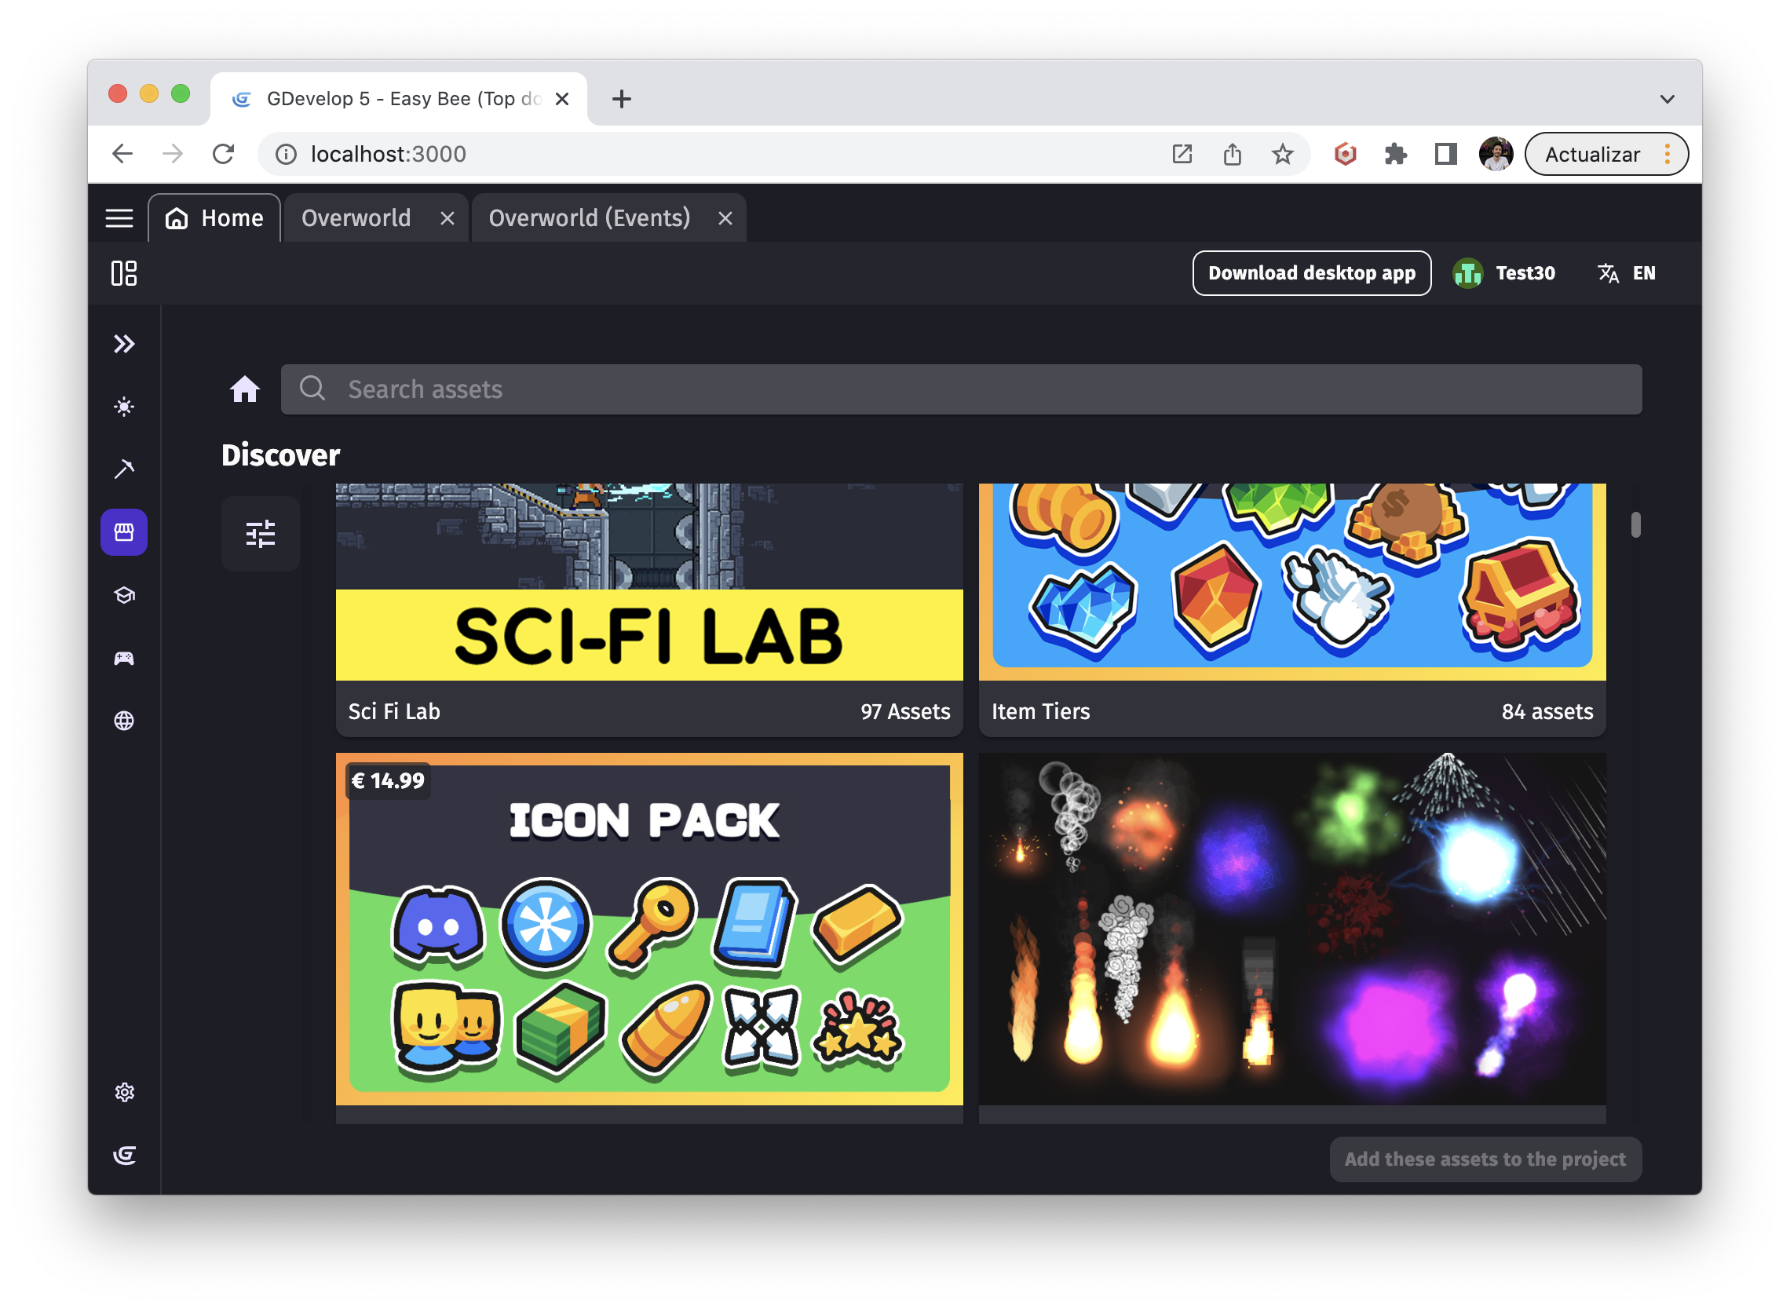Screen dimensions: 1790x1311
Task: Switch to the Overworld tab
Action: 356,217
